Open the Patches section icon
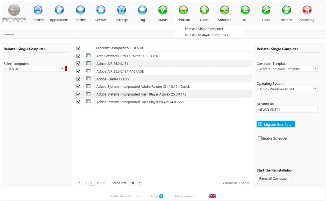The width and height of the screenshot is (327, 201). point(80,10)
